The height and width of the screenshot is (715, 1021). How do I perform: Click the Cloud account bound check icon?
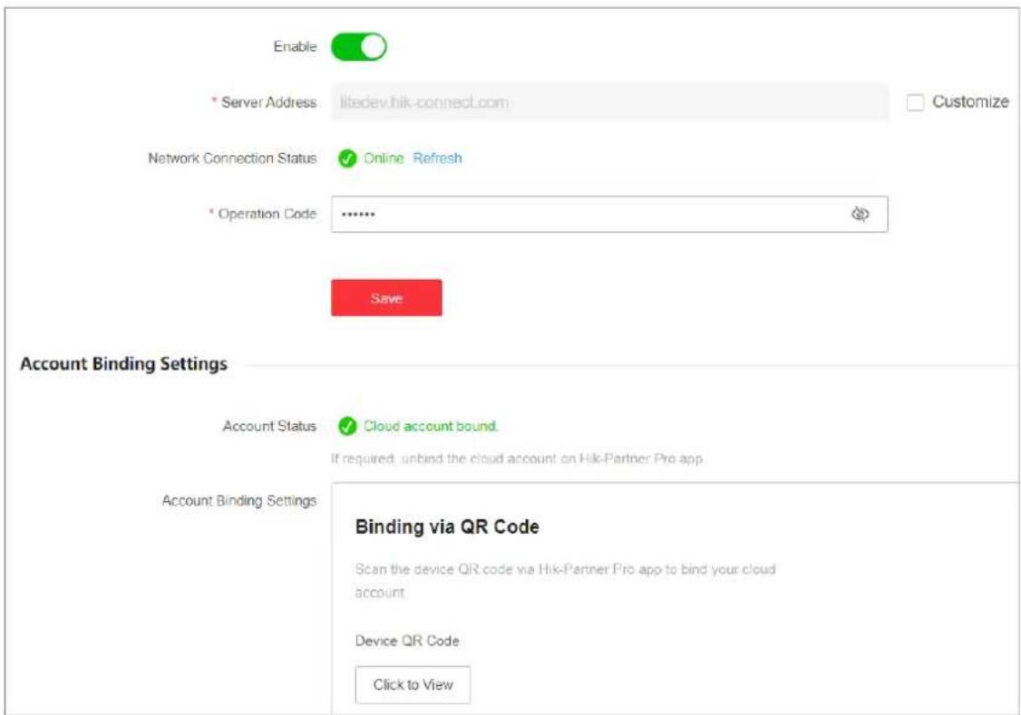tap(347, 426)
